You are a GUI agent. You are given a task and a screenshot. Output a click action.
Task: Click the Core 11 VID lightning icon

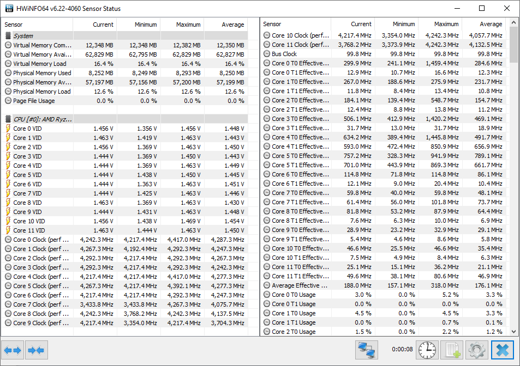[8, 230]
